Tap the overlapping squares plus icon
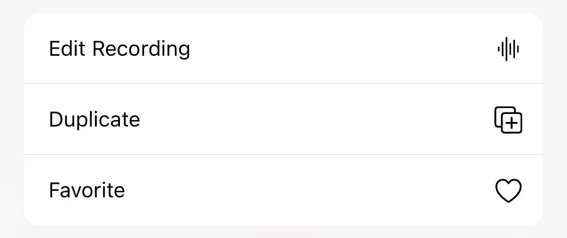Screen dimensions: 567x238 (508, 120)
